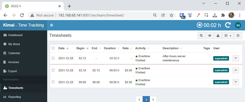Image resolution: width=245 pixels, height=102 pixels.
Task: Click the 00:03 h duration cell
Action: click(x=114, y=70)
